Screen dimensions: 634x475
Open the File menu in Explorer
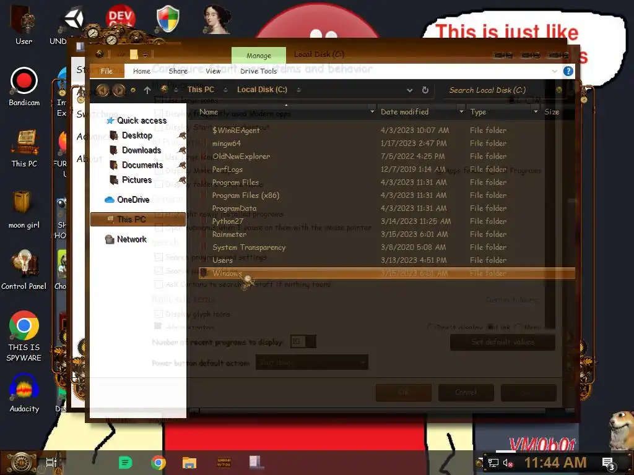[106, 71]
